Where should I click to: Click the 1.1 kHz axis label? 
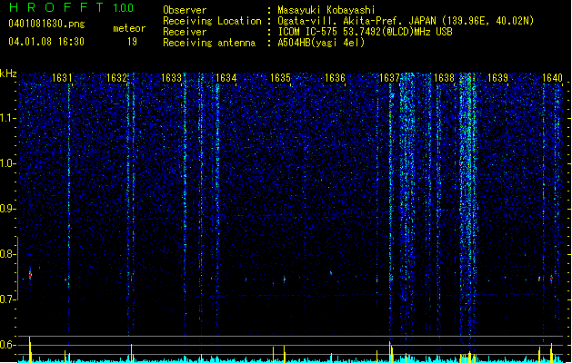click(7, 118)
